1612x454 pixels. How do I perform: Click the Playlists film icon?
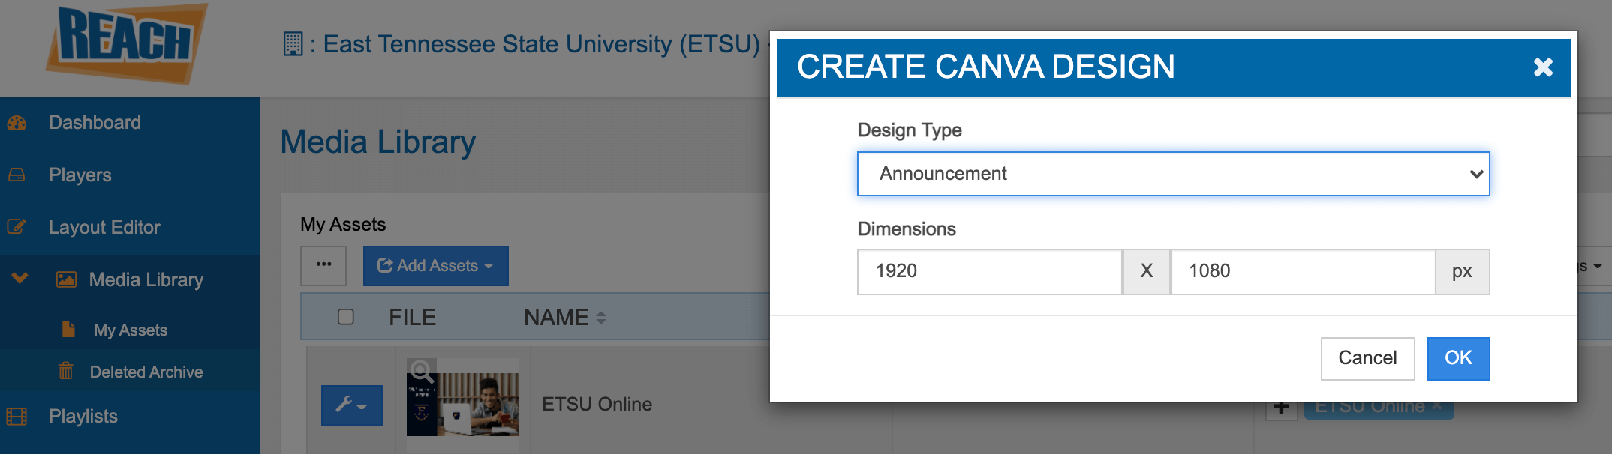tap(17, 417)
